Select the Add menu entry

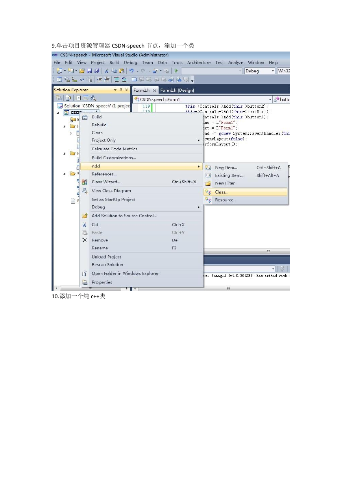pyautogui.click(x=141, y=166)
